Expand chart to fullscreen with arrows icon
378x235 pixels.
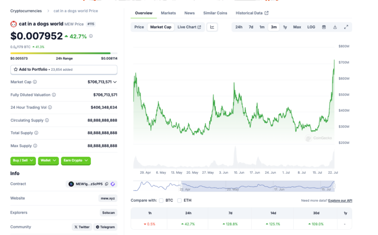346,27
